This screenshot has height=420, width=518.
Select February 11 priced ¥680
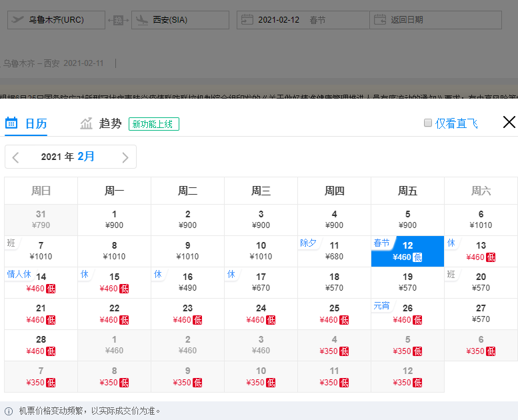[x=334, y=251]
